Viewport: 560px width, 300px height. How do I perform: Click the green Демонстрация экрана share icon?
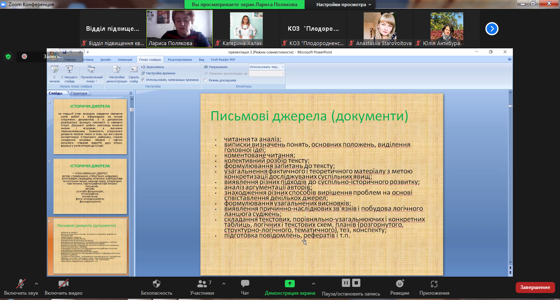point(289,284)
